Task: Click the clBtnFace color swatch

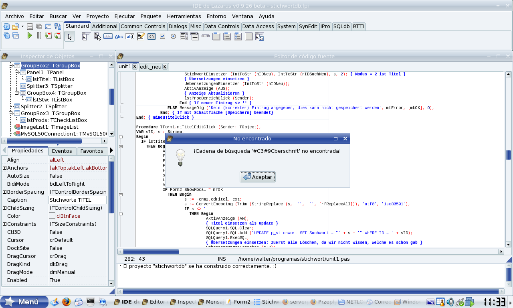Action: [x=52, y=216]
